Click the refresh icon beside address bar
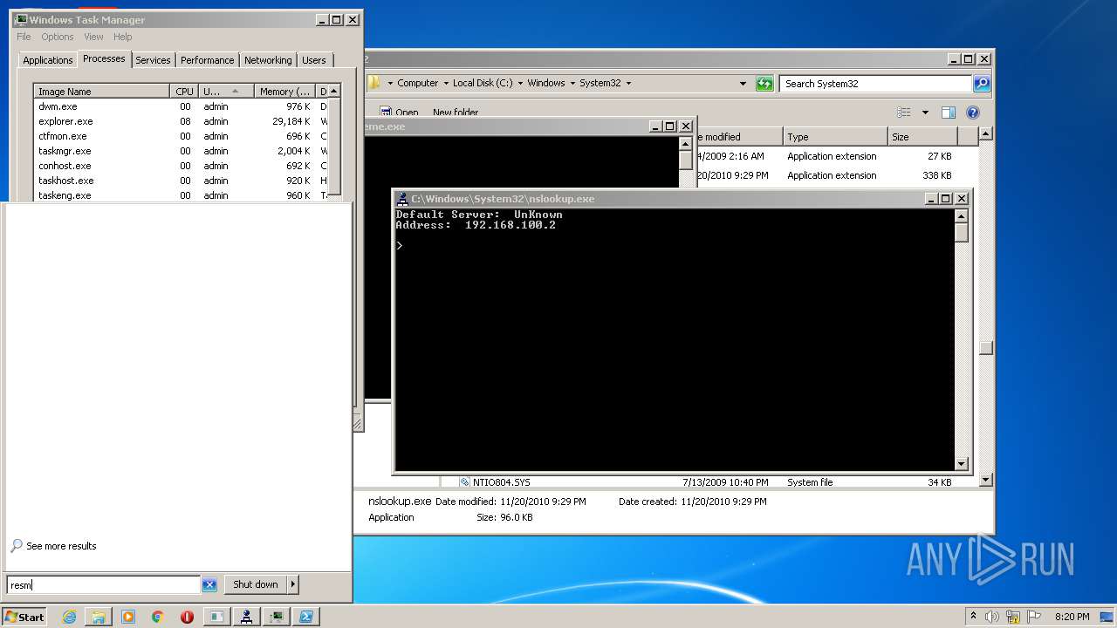The height and width of the screenshot is (628, 1117). pyautogui.click(x=764, y=84)
